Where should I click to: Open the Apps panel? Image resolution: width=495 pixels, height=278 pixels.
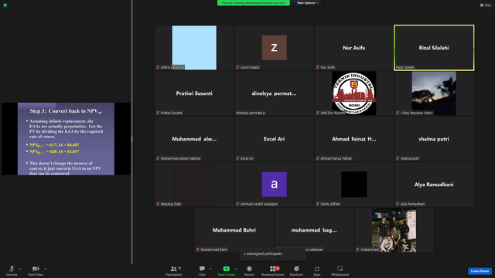pyautogui.click(x=317, y=270)
